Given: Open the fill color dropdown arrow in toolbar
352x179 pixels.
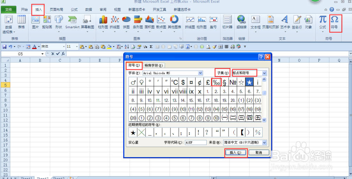Looking at the screenshot, I should [x=114, y=47].
